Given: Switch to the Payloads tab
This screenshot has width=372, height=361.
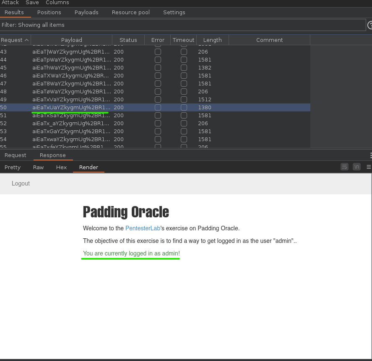Looking at the screenshot, I should [86, 12].
